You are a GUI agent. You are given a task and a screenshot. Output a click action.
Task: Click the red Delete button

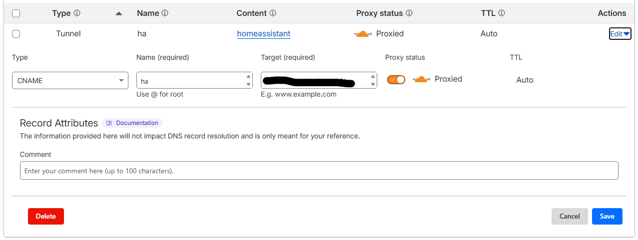click(x=46, y=216)
